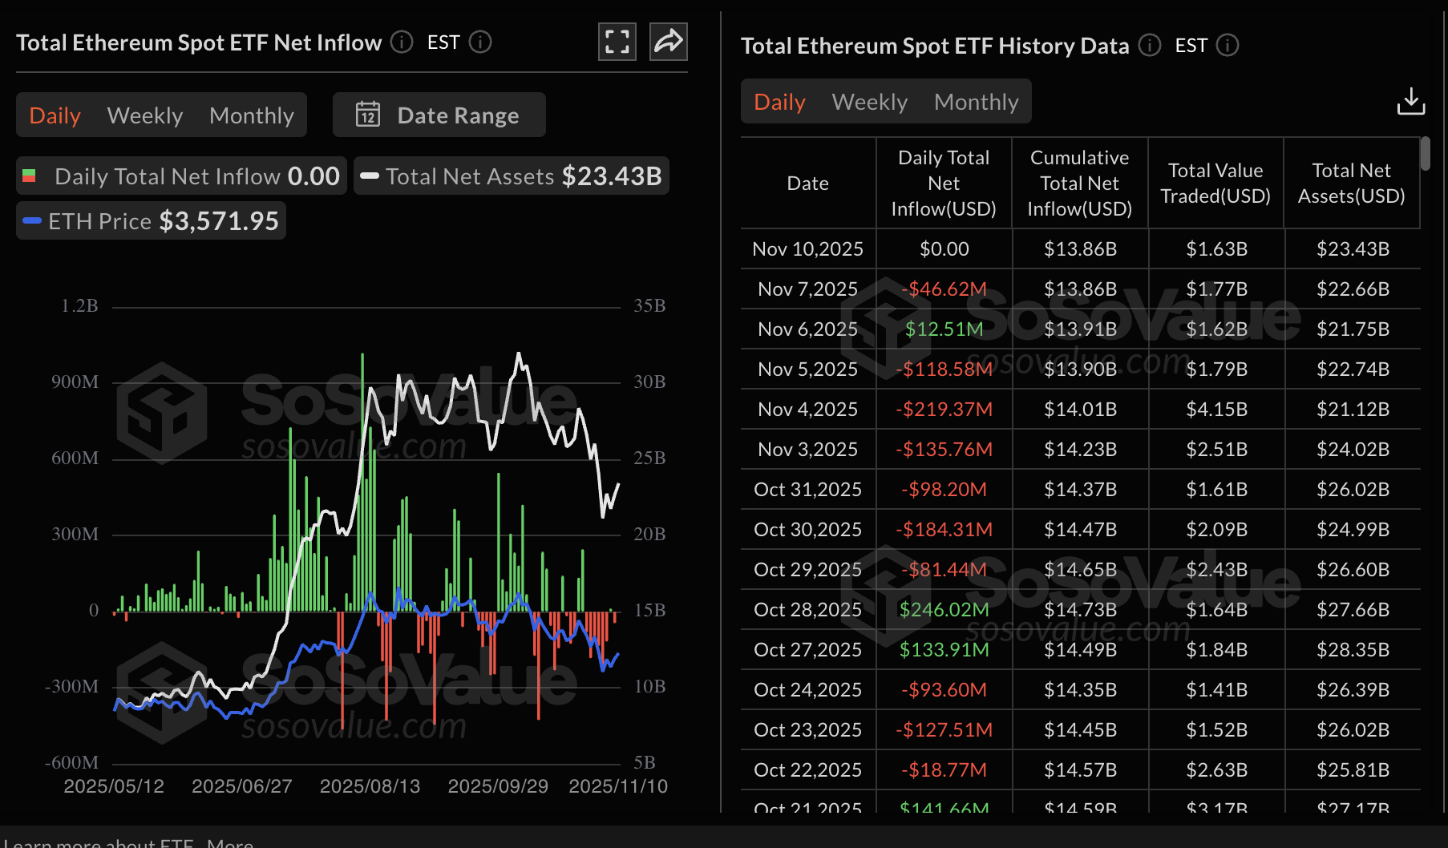Click the share icon next to fullscreen

click(x=668, y=41)
